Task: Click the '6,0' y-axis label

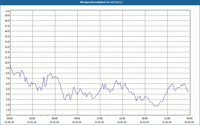Action: click(x=8, y=84)
